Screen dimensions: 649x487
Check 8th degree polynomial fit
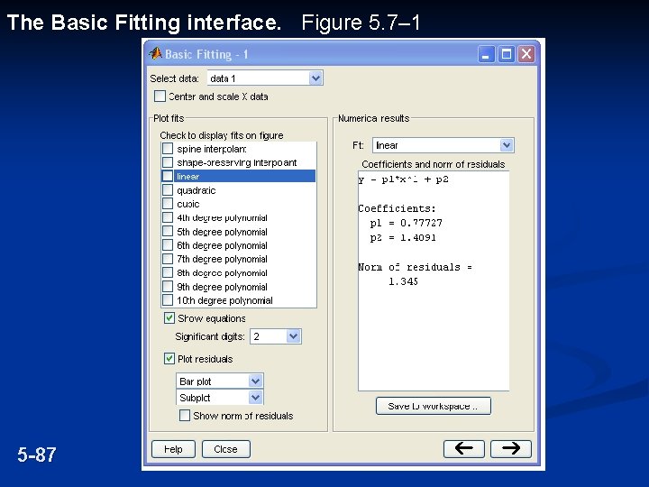(x=168, y=272)
